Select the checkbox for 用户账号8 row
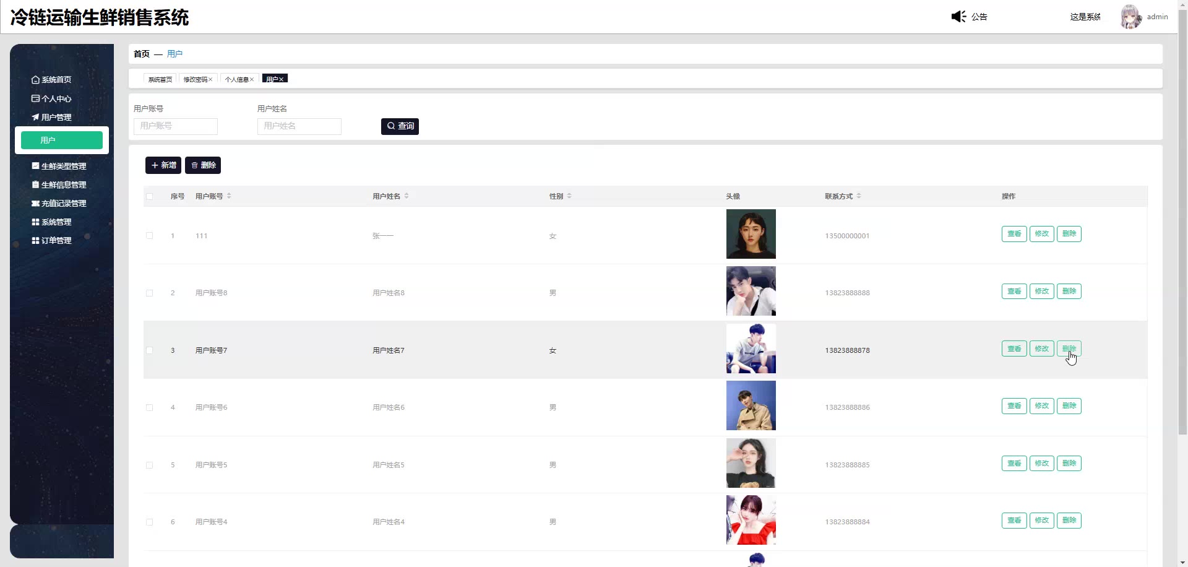 coord(149,293)
